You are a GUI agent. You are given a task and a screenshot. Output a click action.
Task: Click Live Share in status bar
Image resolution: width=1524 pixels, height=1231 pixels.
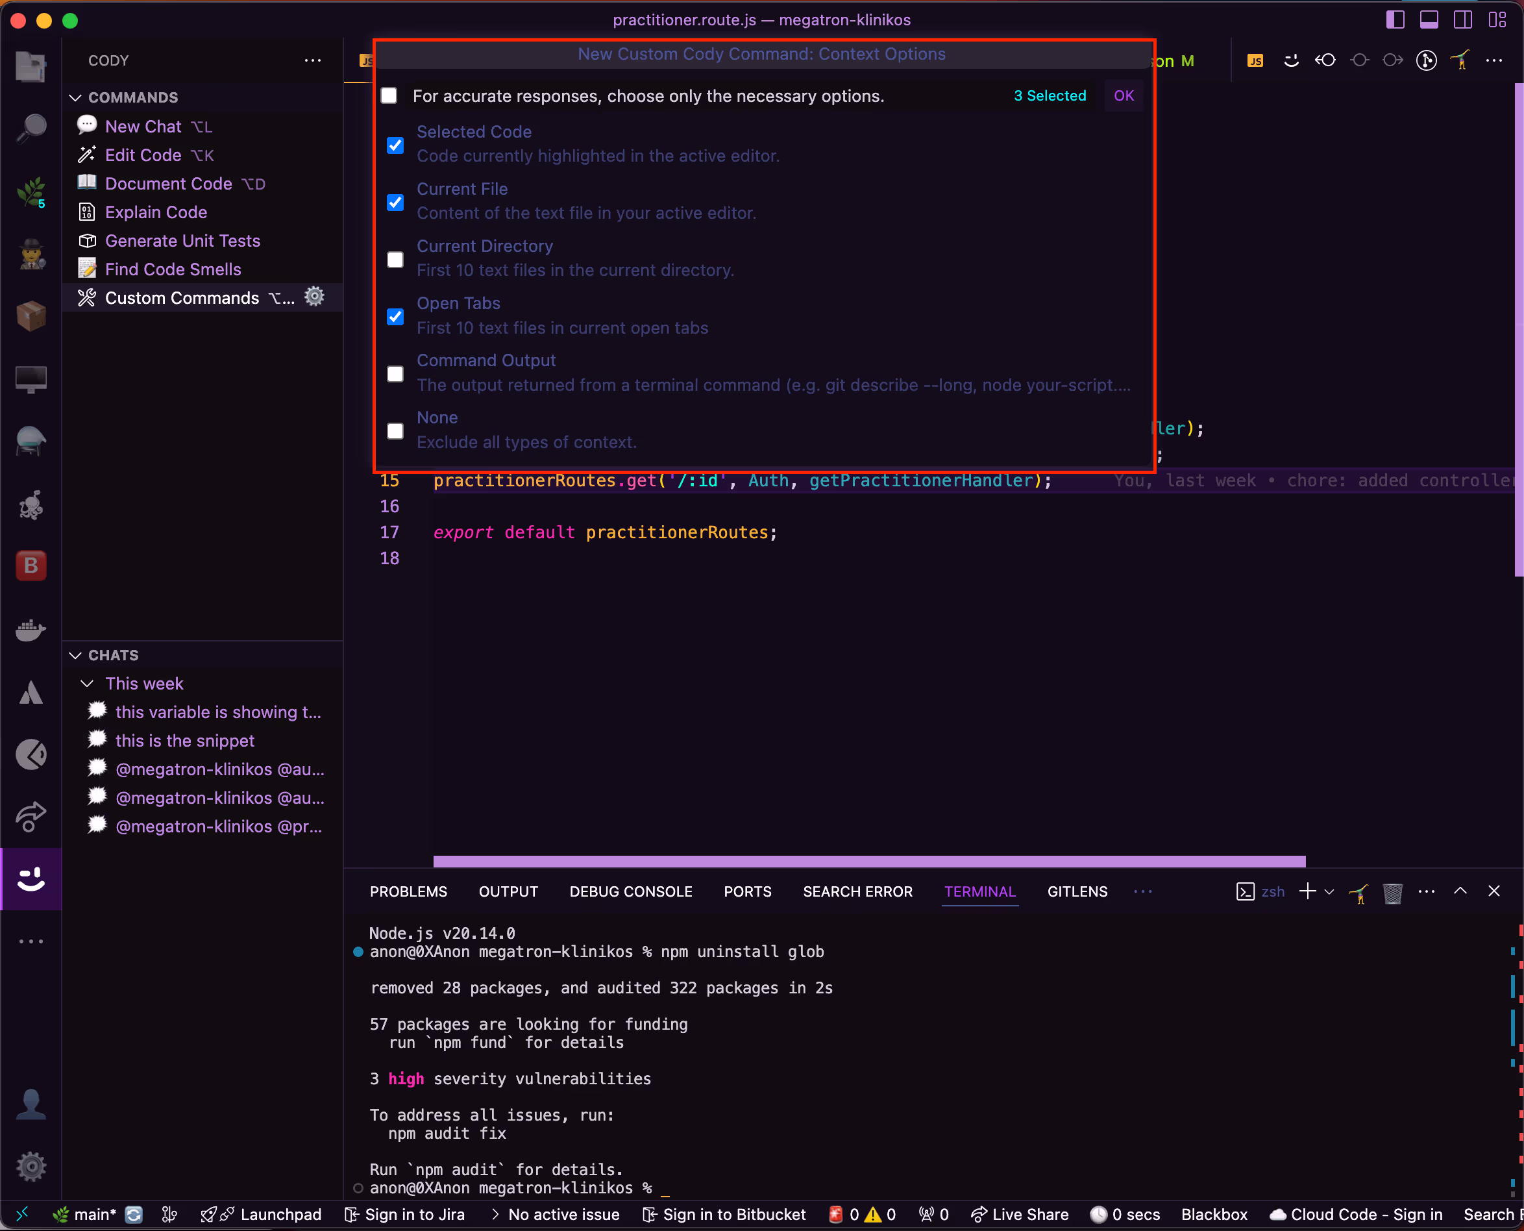coord(1019,1215)
